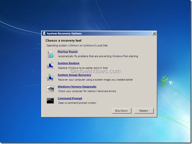Open Windows Memory Diagnostic link

pyautogui.click(x=77, y=87)
